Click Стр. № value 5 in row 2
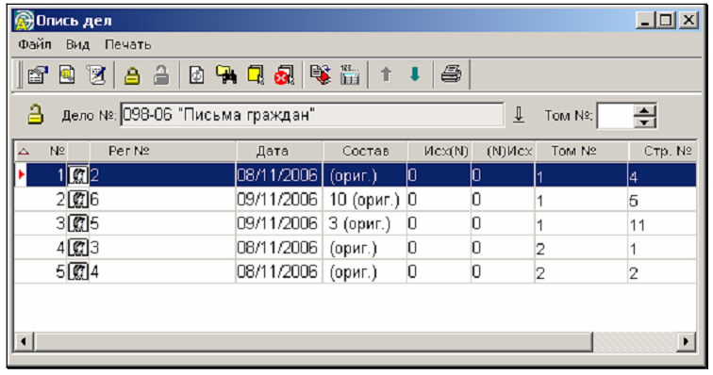 pyautogui.click(x=662, y=201)
